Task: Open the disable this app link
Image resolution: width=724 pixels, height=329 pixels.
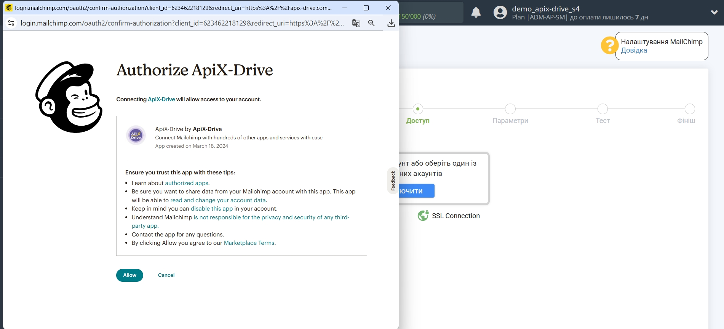Action: pos(212,209)
